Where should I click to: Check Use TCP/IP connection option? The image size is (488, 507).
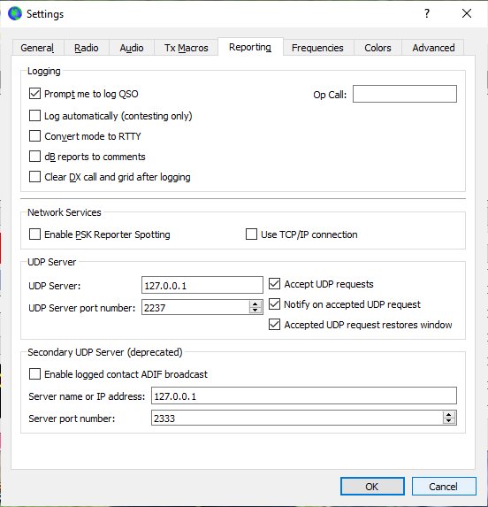click(x=251, y=234)
